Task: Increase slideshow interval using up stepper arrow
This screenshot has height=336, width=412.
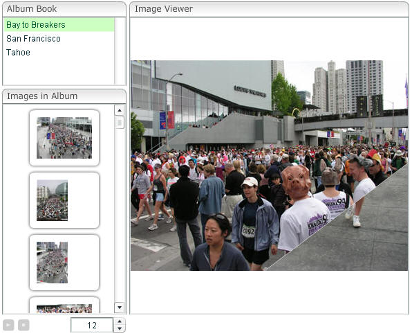Action: point(120,321)
